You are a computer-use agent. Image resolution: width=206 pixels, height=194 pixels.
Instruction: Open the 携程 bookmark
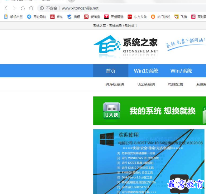coord(74,17)
